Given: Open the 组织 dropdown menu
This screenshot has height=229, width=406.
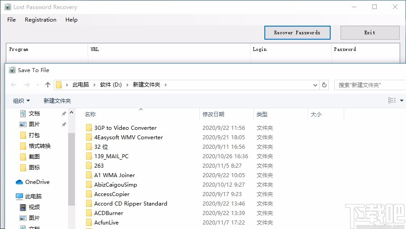Looking at the screenshot, I should click(x=22, y=101).
